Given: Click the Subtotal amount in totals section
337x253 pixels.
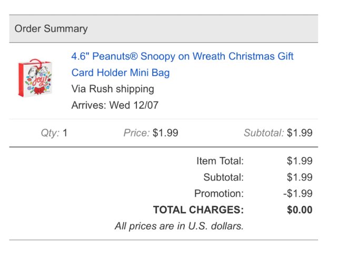Looking at the screenshot, I should [300, 178].
